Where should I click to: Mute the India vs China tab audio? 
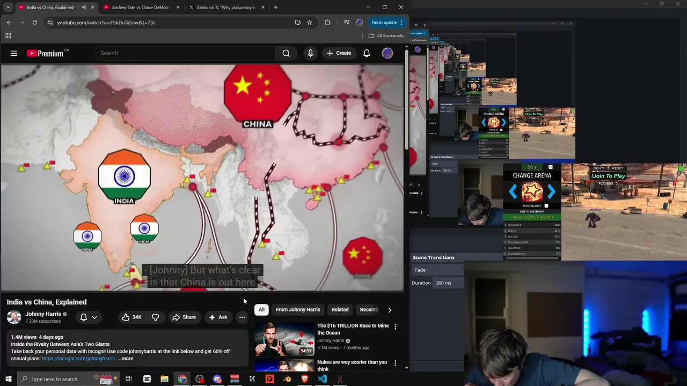pos(84,8)
